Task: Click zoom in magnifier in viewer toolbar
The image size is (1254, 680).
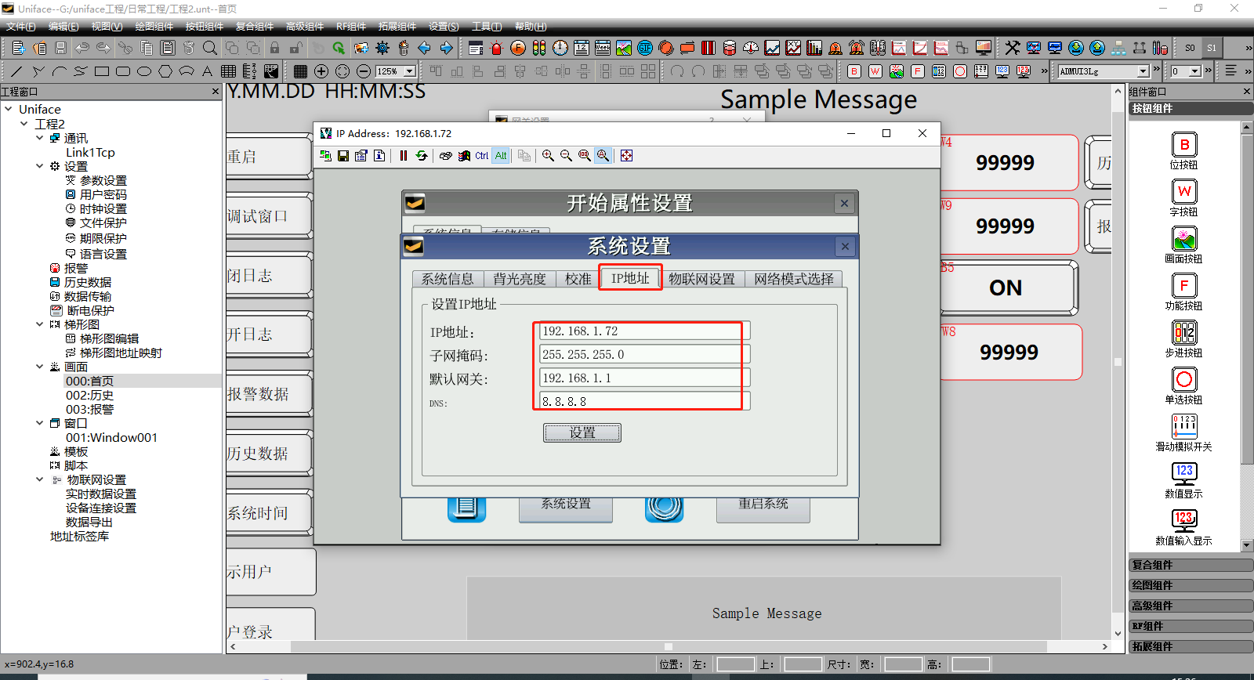Action: 548,156
